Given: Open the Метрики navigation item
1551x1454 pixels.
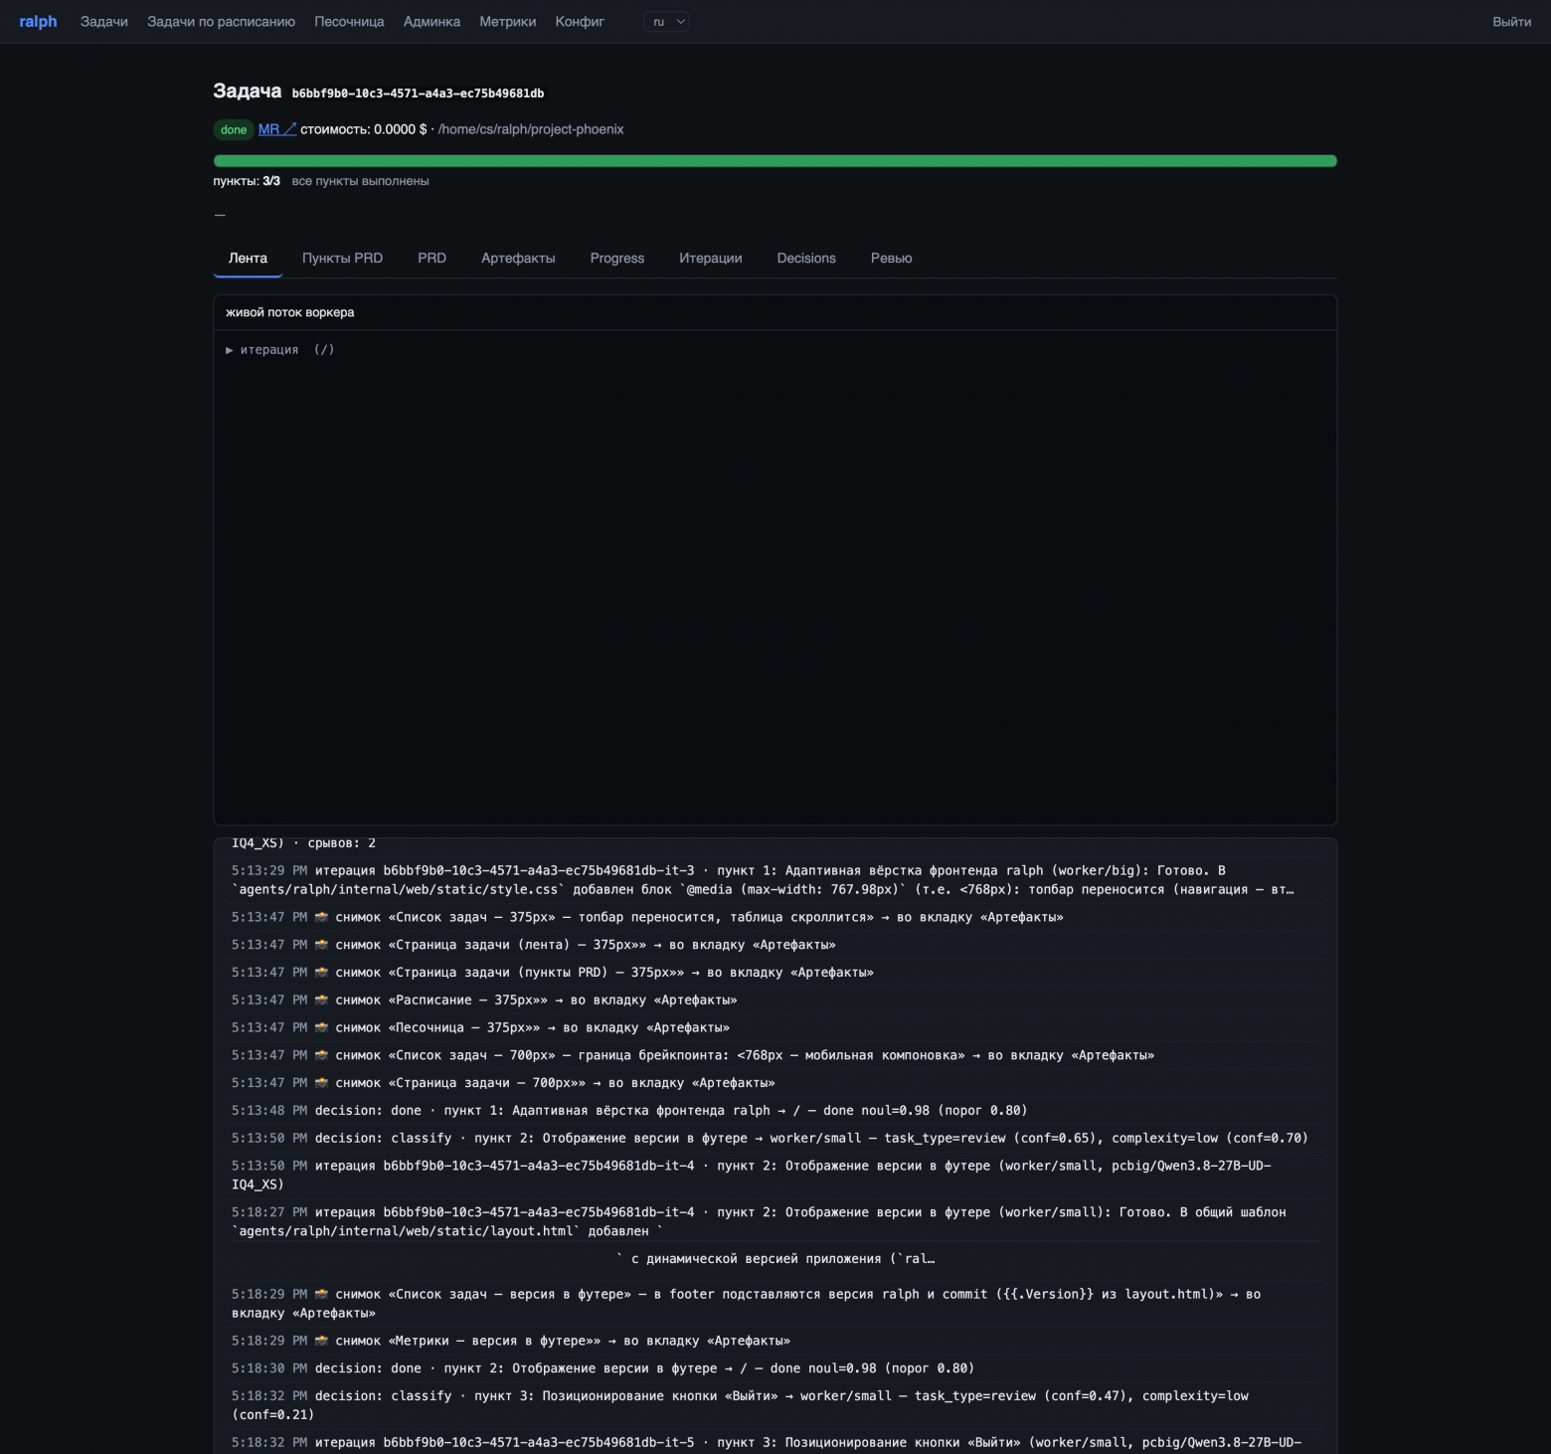Looking at the screenshot, I should coord(507,22).
